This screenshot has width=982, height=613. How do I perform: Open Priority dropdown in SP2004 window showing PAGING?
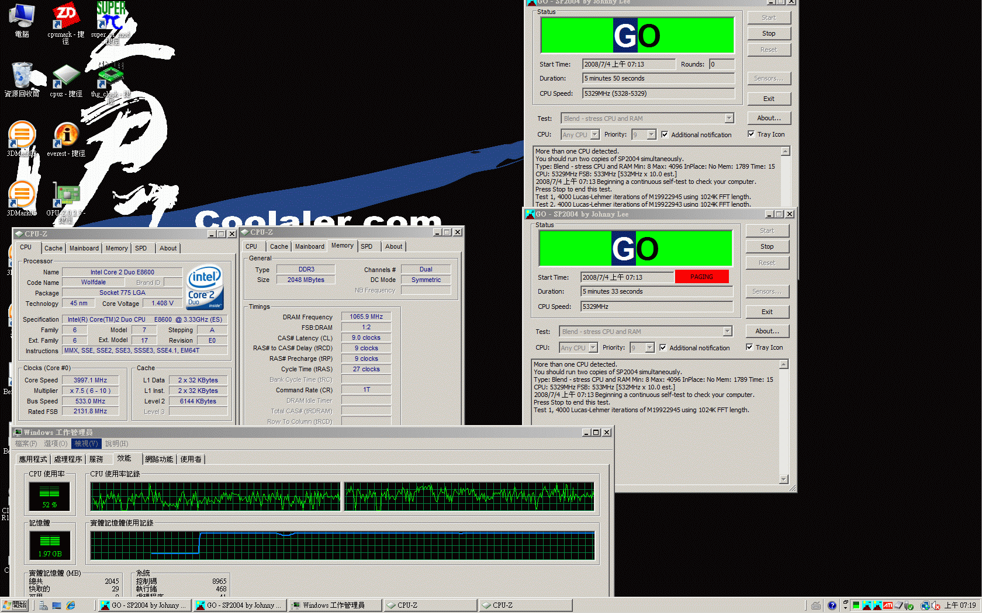click(x=649, y=348)
